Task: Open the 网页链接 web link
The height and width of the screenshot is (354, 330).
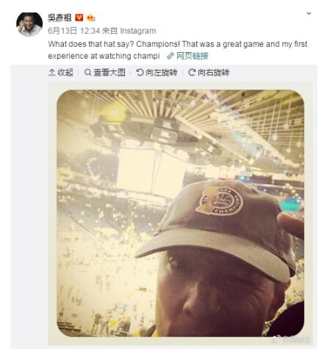Action: click(x=193, y=56)
